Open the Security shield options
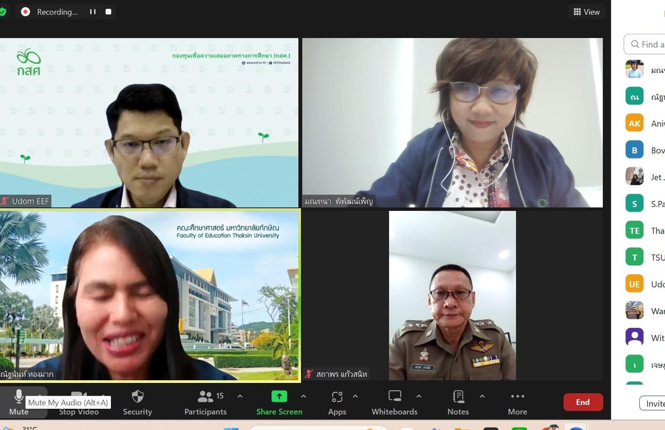Viewport: 665px width, 430px height. tap(137, 402)
